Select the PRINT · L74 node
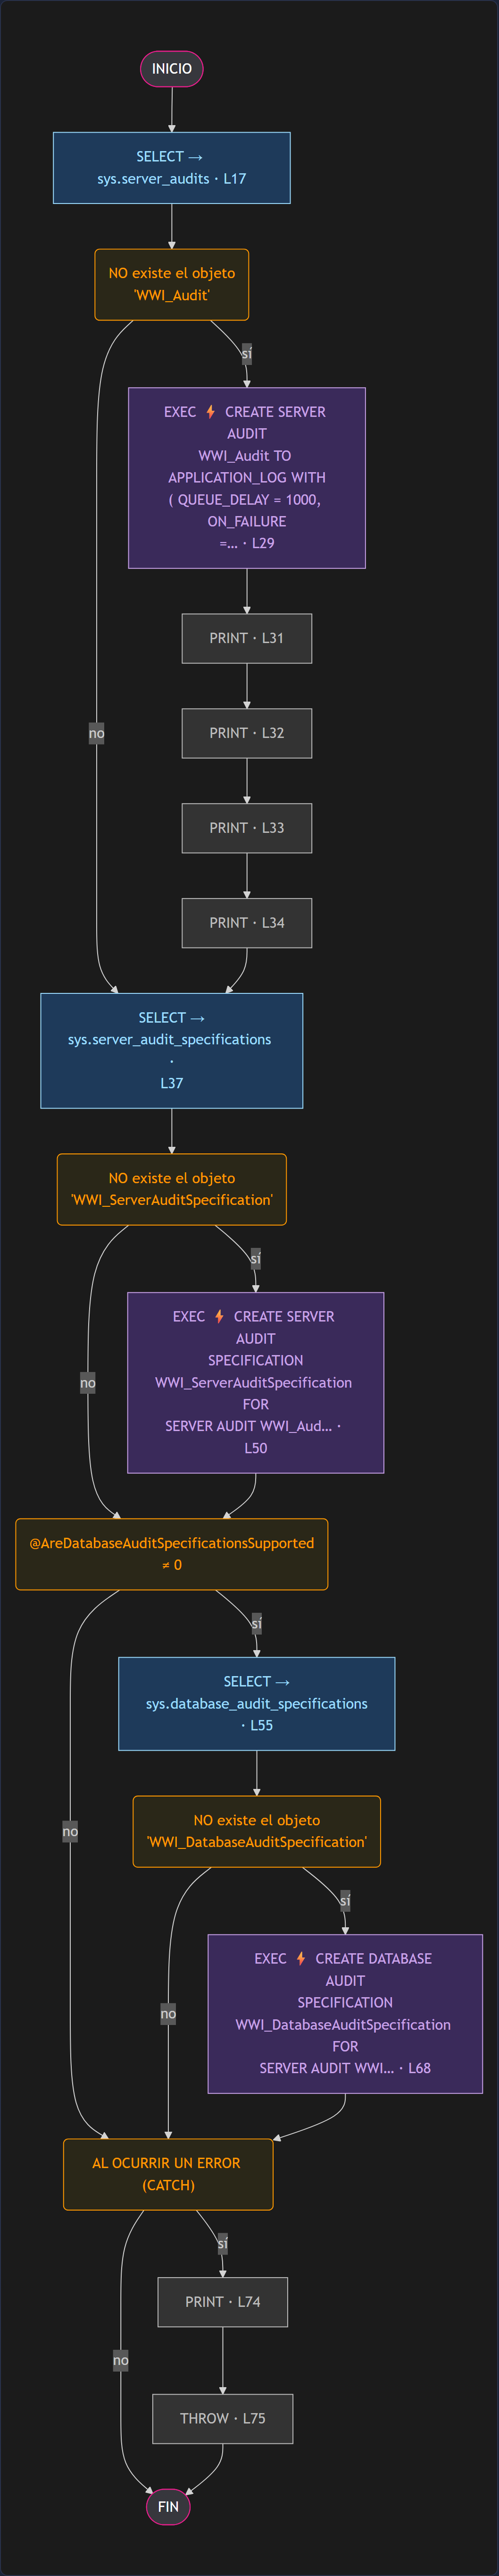This screenshot has width=499, height=2576. pyautogui.click(x=223, y=2302)
